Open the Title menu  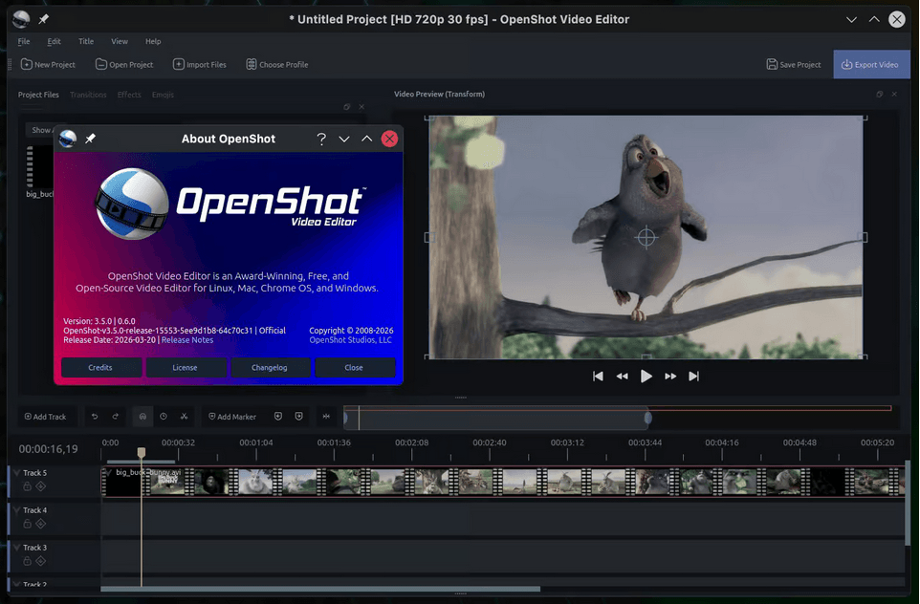[86, 41]
